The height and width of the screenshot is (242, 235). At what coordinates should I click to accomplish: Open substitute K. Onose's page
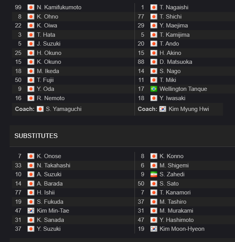coord(49,156)
